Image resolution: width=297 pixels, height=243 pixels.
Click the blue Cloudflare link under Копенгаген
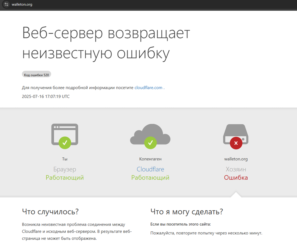coord(150,169)
